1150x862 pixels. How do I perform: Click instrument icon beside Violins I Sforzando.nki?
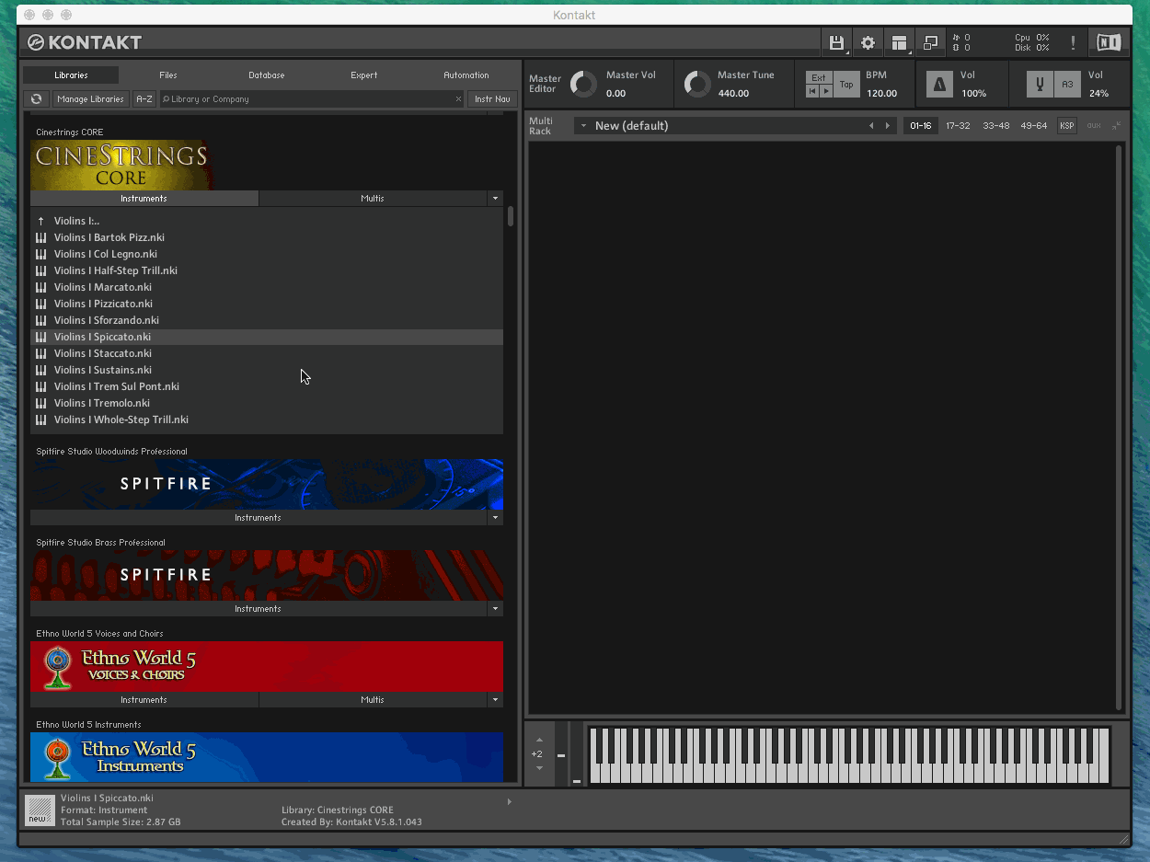(x=40, y=320)
